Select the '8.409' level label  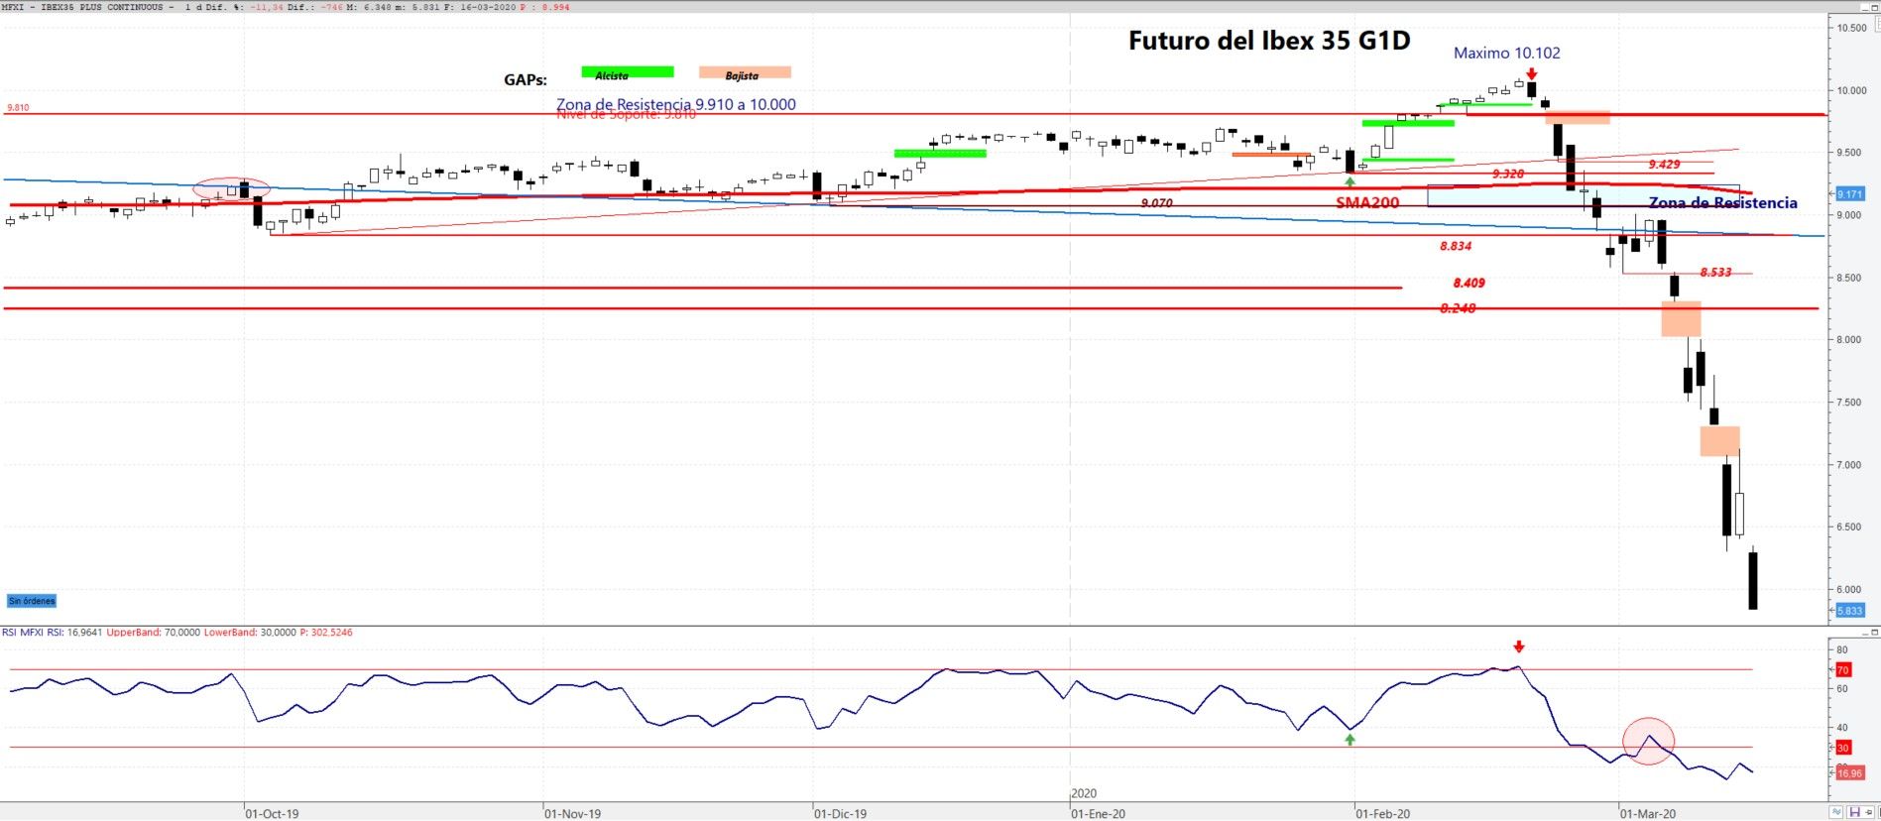1470,283
